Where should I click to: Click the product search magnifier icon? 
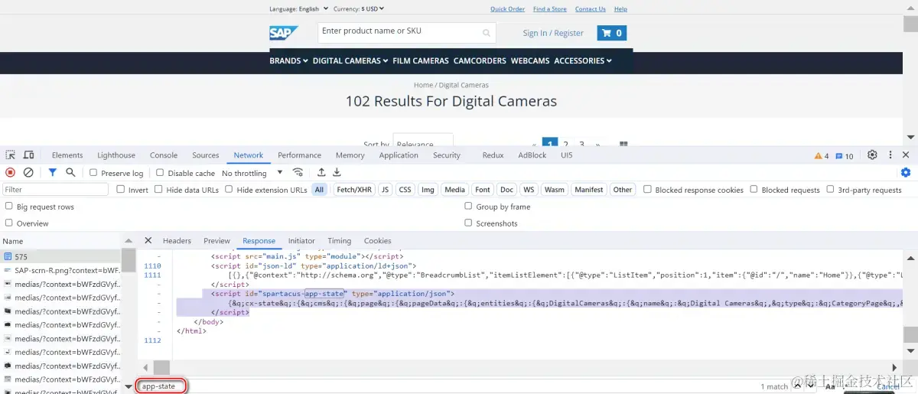(487, 33)
